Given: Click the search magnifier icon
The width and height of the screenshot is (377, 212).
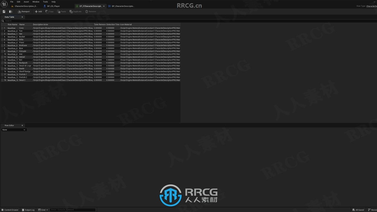Looking at the screenshot, I should [x=3, y=21].
